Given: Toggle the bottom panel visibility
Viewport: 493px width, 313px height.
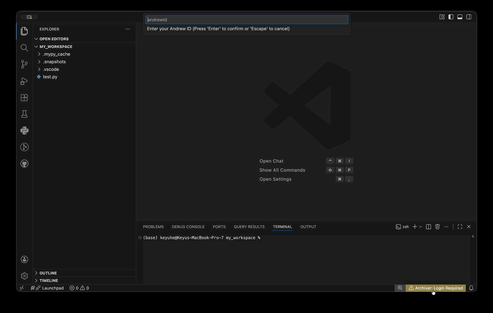Looking at the screenshot, I should (460, 17).
